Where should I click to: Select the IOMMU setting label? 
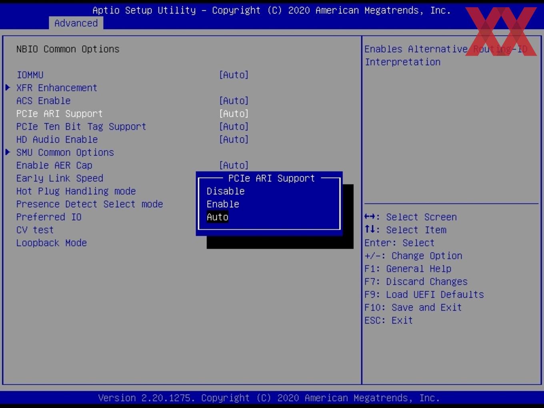tap(30, 75)
